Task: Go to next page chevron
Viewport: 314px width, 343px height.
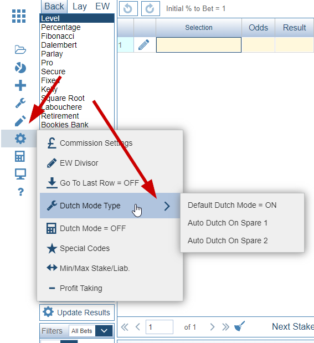Action: 212,327
